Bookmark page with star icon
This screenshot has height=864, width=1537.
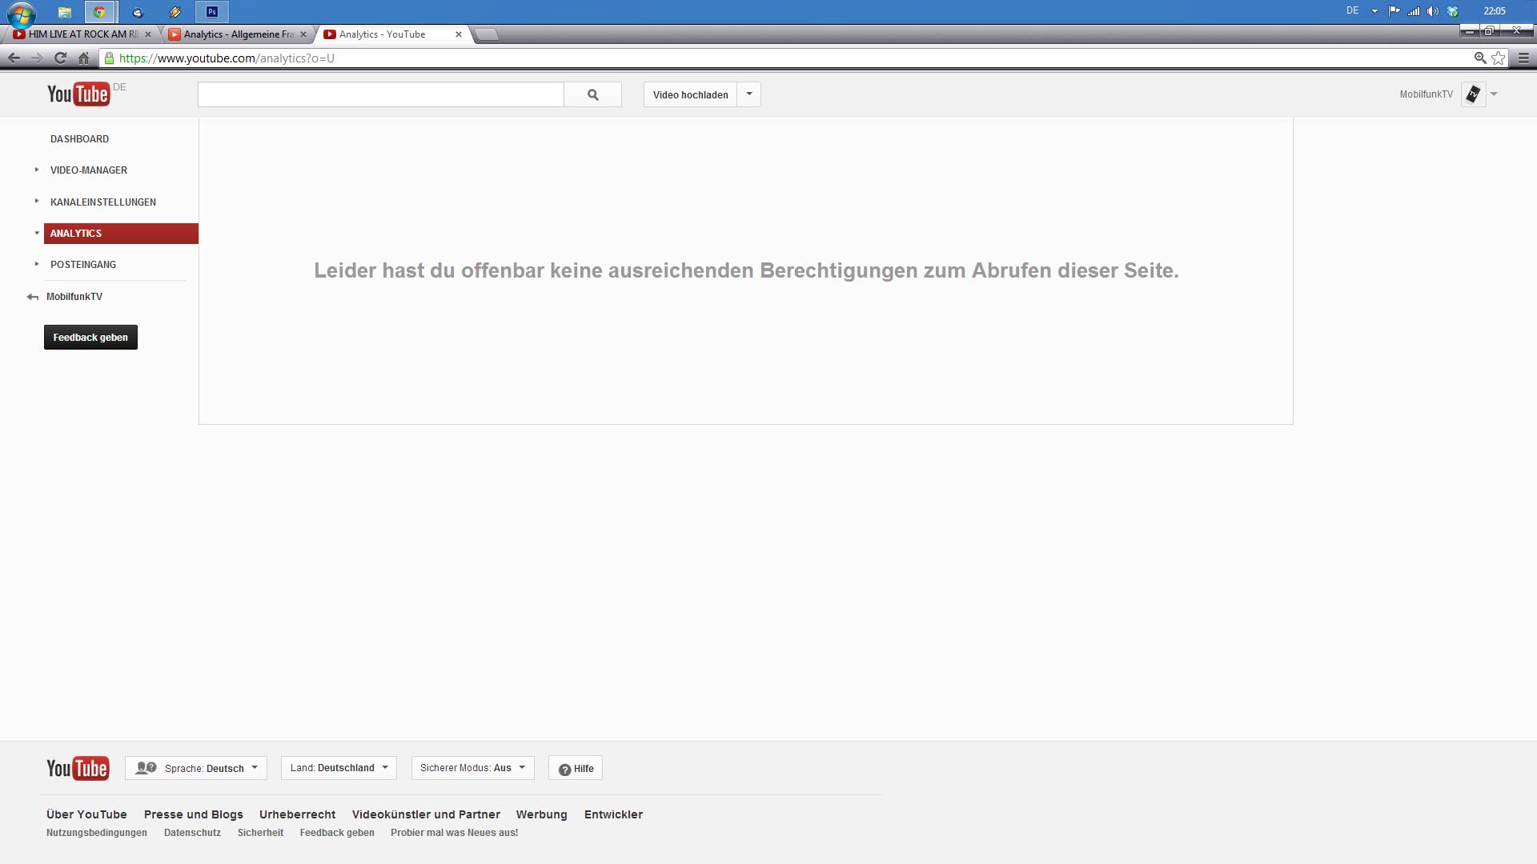tap(1499, 58)
